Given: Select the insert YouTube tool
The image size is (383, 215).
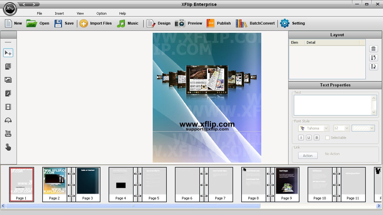Looking at the screenshot, I should [x=8, y=134].
